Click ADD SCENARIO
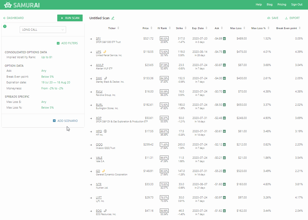 point(65,121)
